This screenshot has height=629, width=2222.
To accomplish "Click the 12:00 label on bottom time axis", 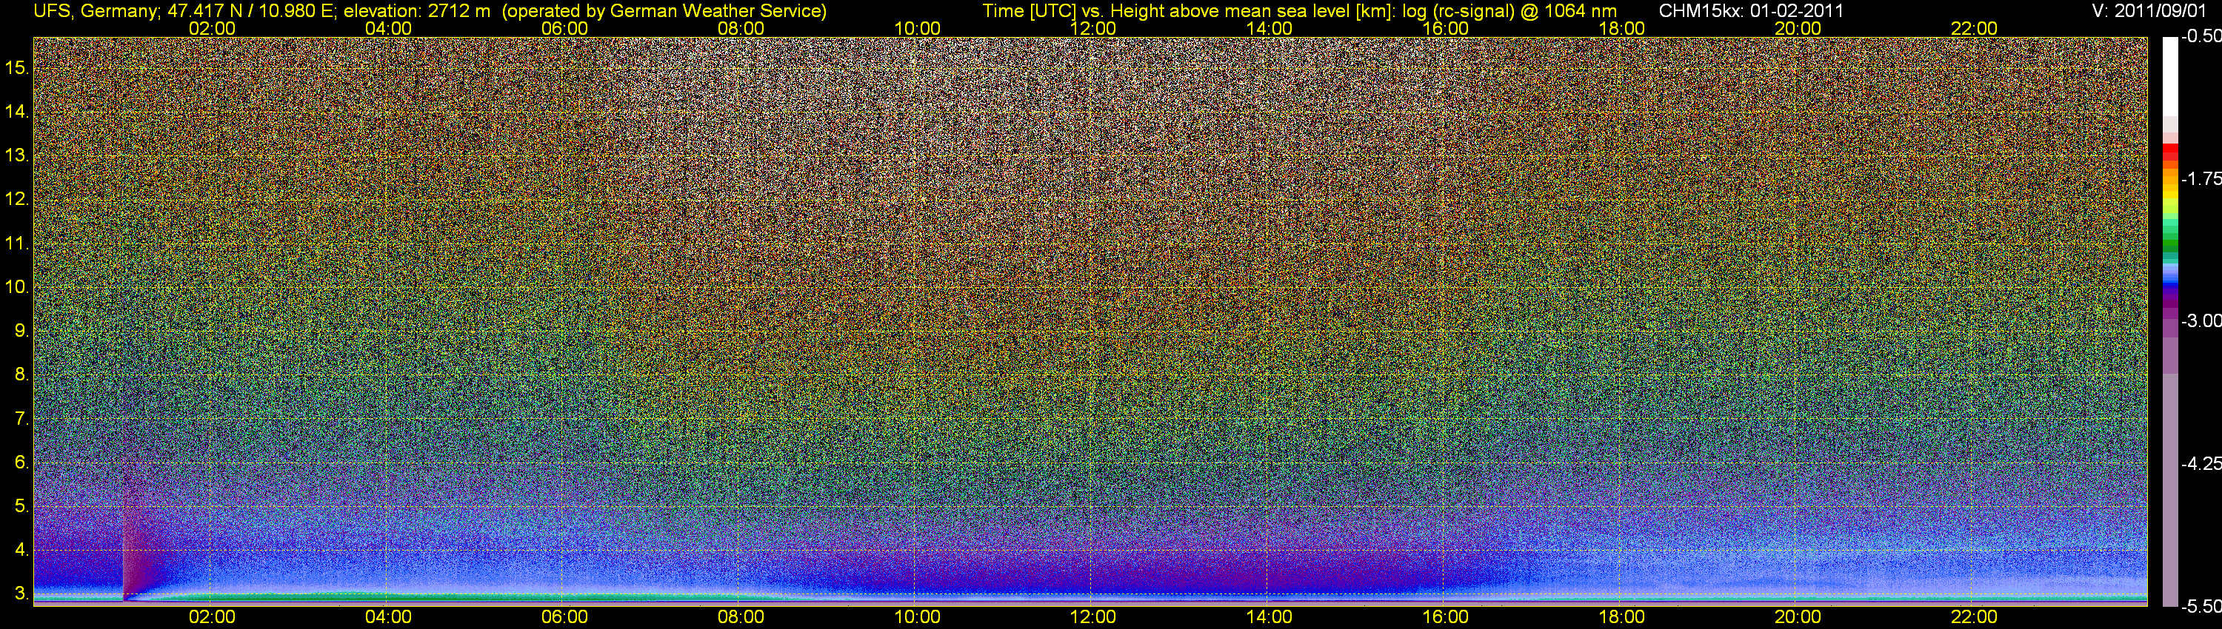I will point(1093,617).
